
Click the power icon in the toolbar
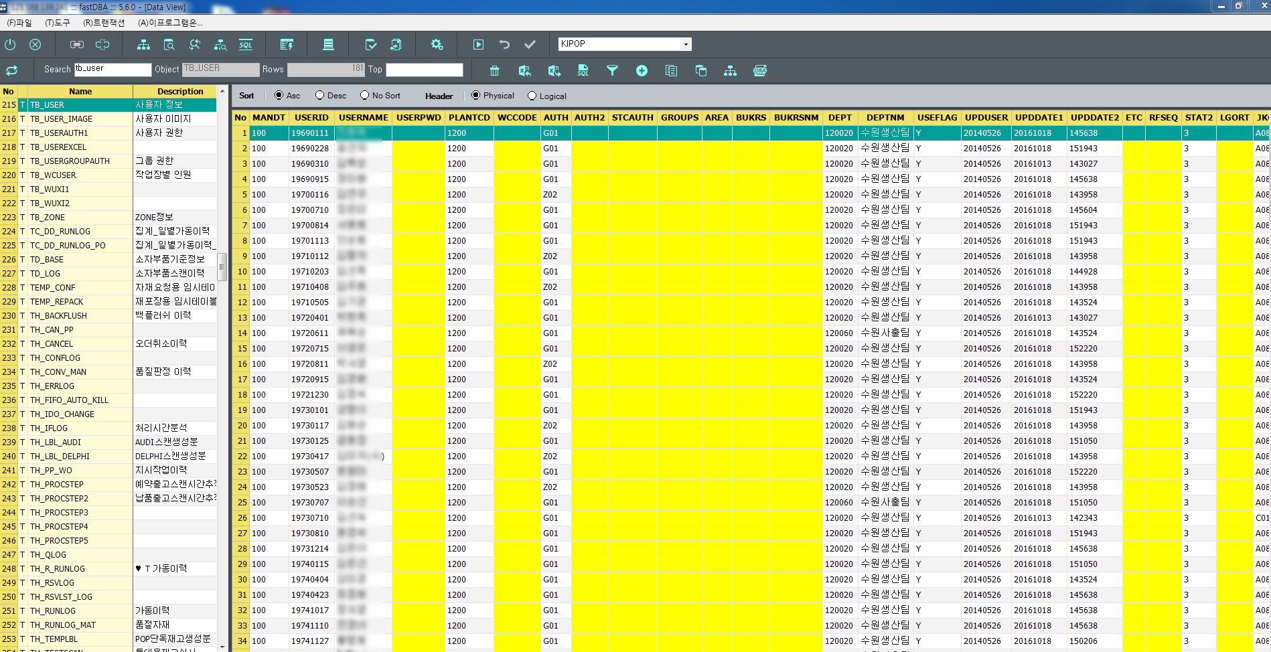(x=10, y=44)
